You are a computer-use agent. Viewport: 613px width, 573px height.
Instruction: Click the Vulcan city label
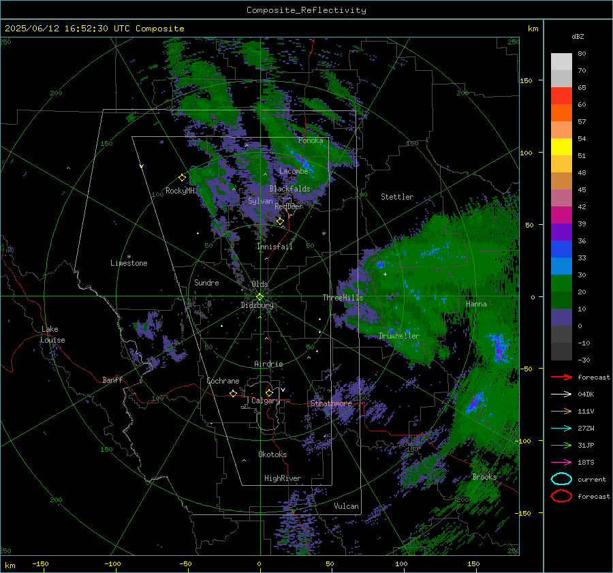pyautogui.click(x=347, y=506)
